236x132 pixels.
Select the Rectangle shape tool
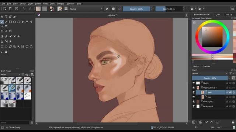[x=10, y=22]
